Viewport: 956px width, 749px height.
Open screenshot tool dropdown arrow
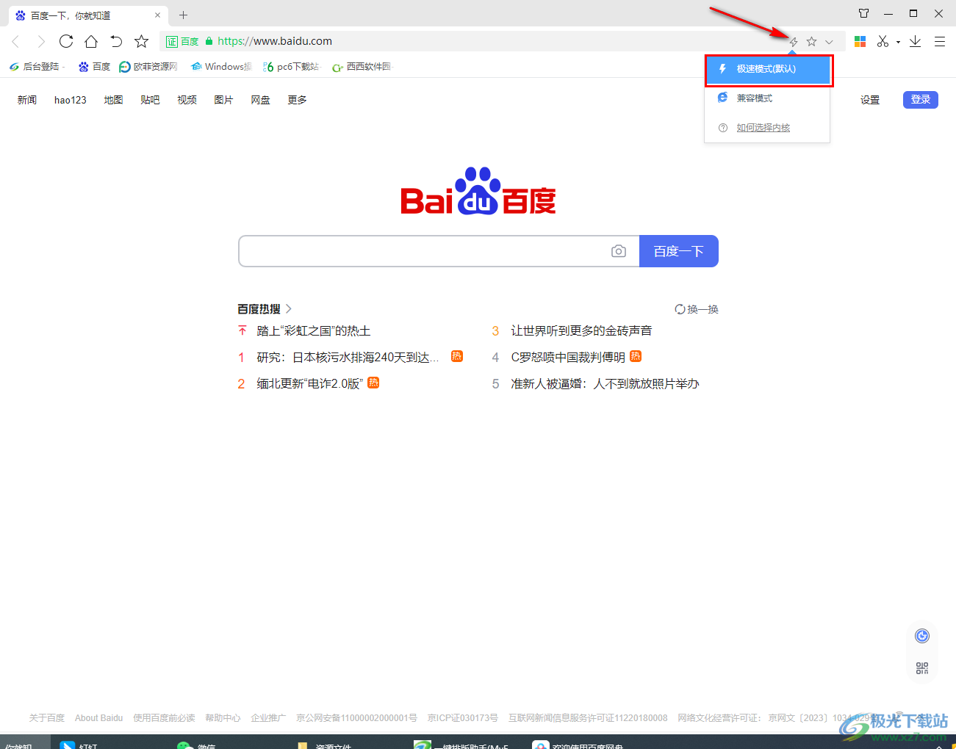pyautogui.click(x=898, y=43)
